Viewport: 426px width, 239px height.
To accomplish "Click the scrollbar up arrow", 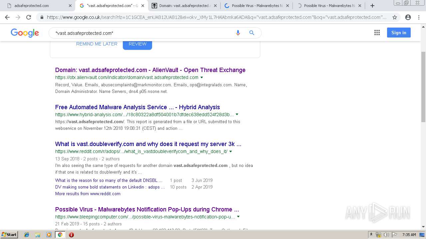I will [x=423, y=26].
